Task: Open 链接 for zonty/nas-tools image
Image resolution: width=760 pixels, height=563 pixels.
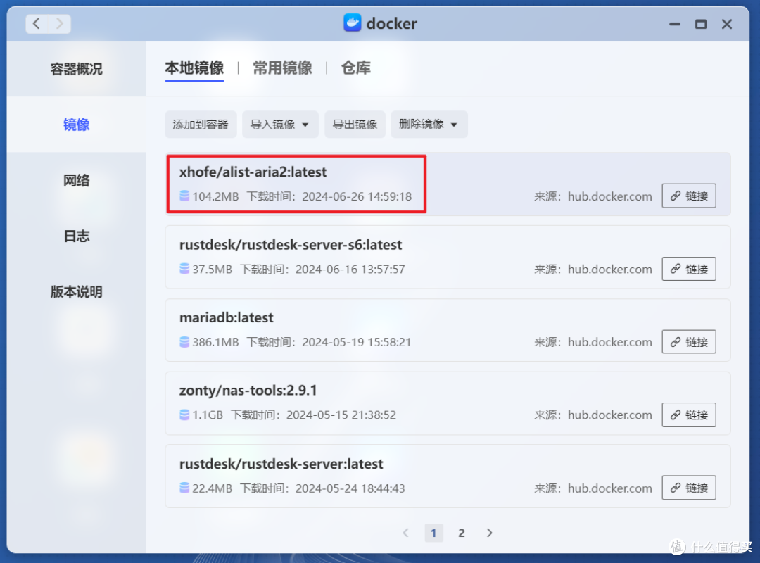Action: coord(689,415)
